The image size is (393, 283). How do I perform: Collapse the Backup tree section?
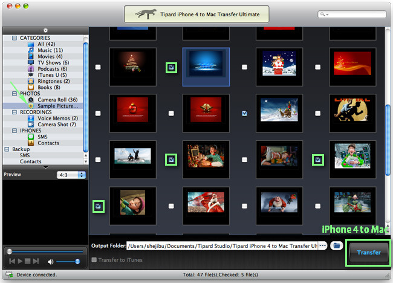pyautogui.click(x=7, y=149)
